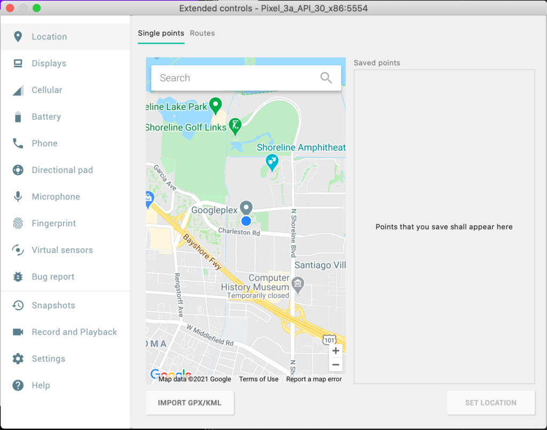Click the Displays monitor icon
Screen dimensions: 547x430
[18, 63]
